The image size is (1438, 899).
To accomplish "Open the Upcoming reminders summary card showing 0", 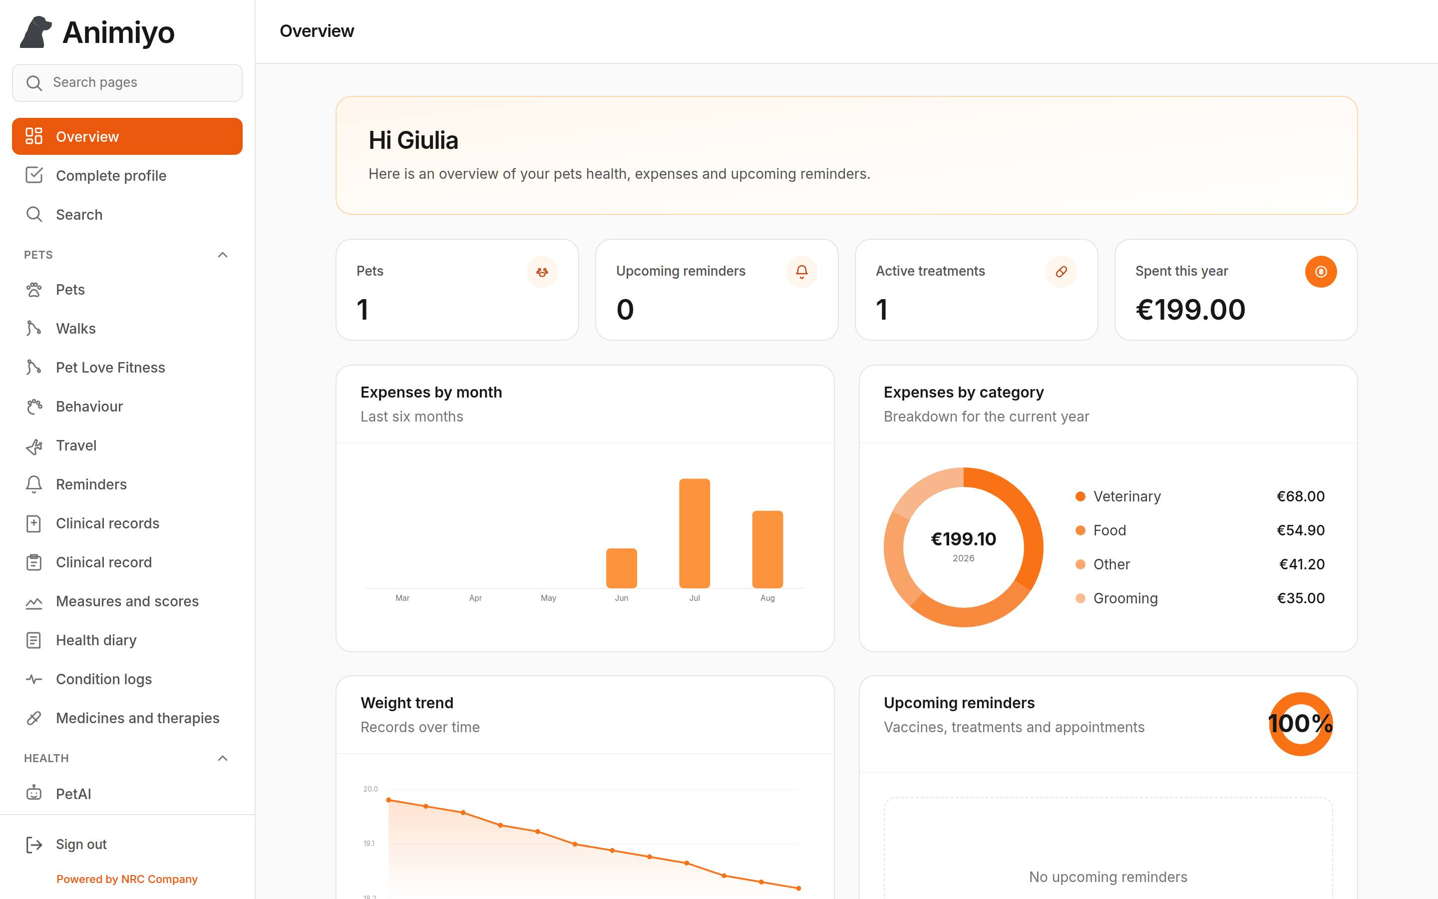I will pos(717,290).
